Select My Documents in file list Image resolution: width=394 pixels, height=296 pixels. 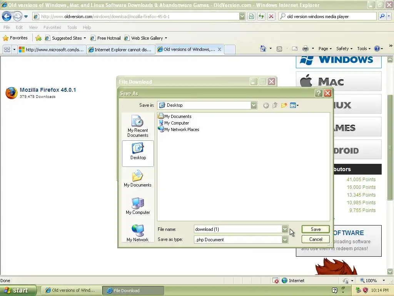[x=175, y=116]
